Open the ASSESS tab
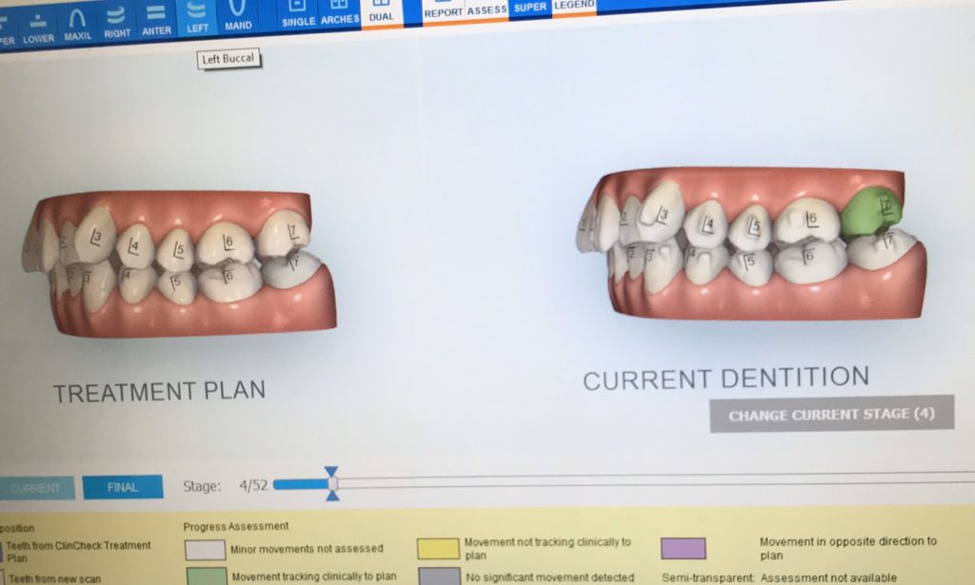The width and height of the screenshot is (975, 585). click(487, 8)
